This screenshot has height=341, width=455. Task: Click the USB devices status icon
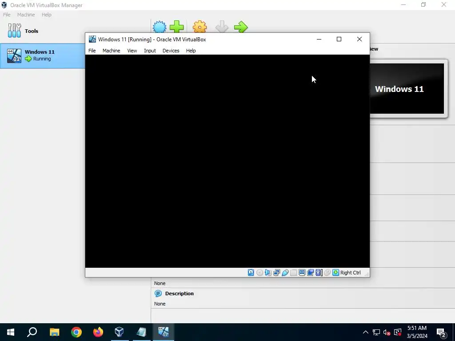coord(285,273)
